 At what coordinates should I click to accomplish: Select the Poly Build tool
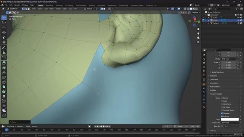4,87
